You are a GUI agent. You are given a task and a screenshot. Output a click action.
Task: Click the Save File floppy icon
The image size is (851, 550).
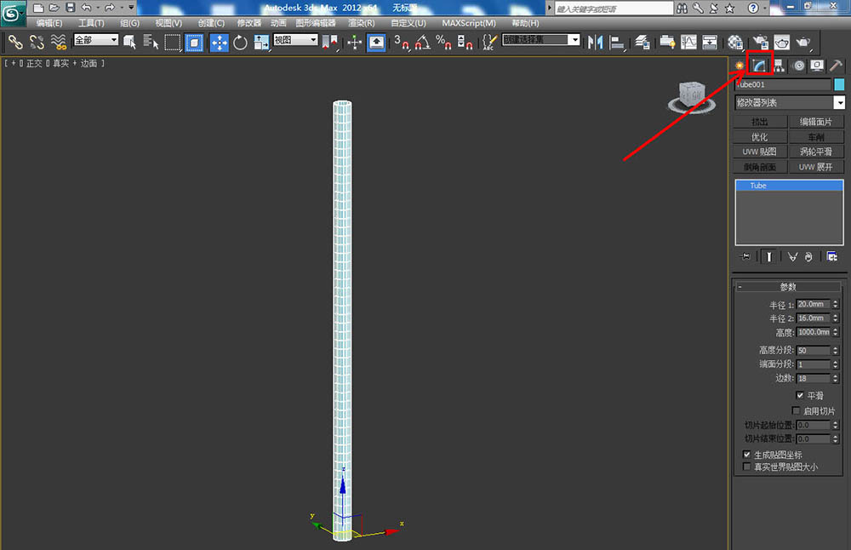coord(70,8)
